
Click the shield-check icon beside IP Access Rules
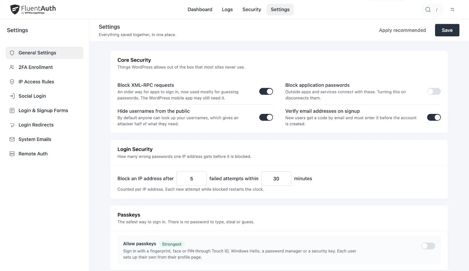tap(12, 82)
